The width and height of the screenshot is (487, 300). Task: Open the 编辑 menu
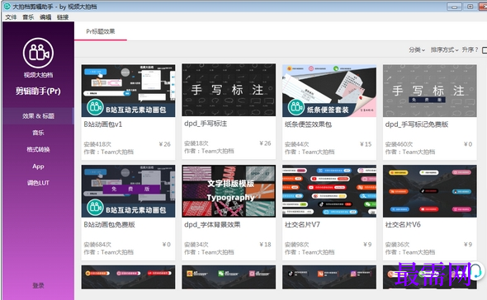click(x=45, y=17)
